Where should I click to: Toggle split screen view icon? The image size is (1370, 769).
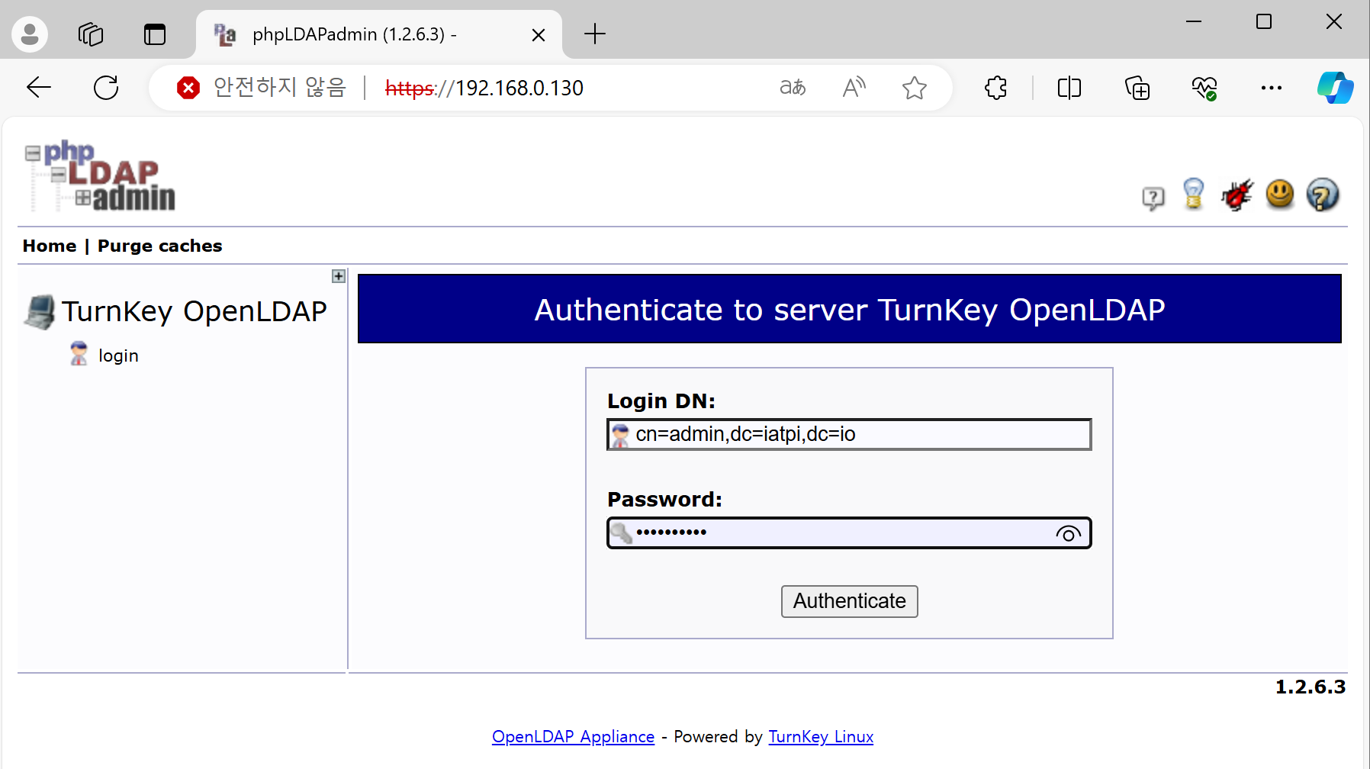click(x=1069, y=88)
